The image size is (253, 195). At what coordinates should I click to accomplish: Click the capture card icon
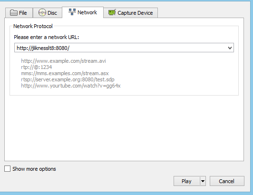(x=112, y=12)
